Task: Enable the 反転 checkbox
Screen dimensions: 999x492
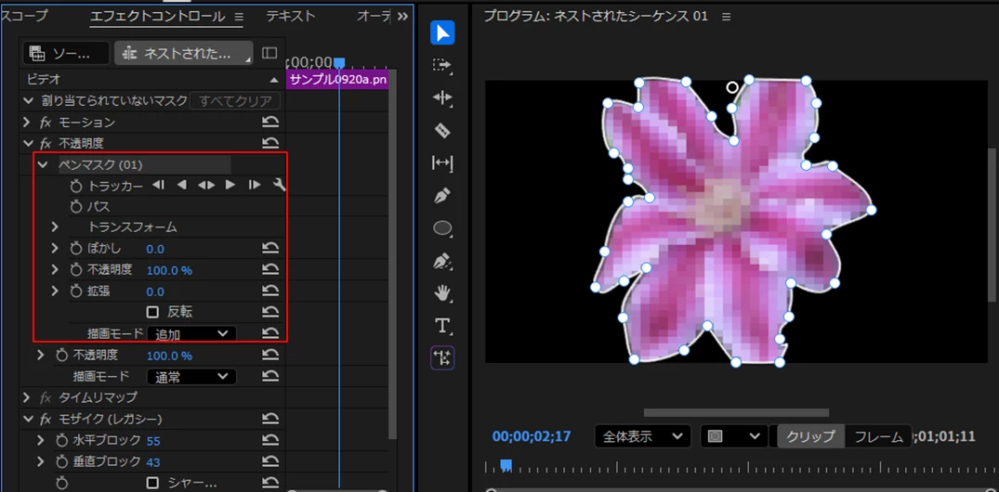Action: click(x=152, y=312)
